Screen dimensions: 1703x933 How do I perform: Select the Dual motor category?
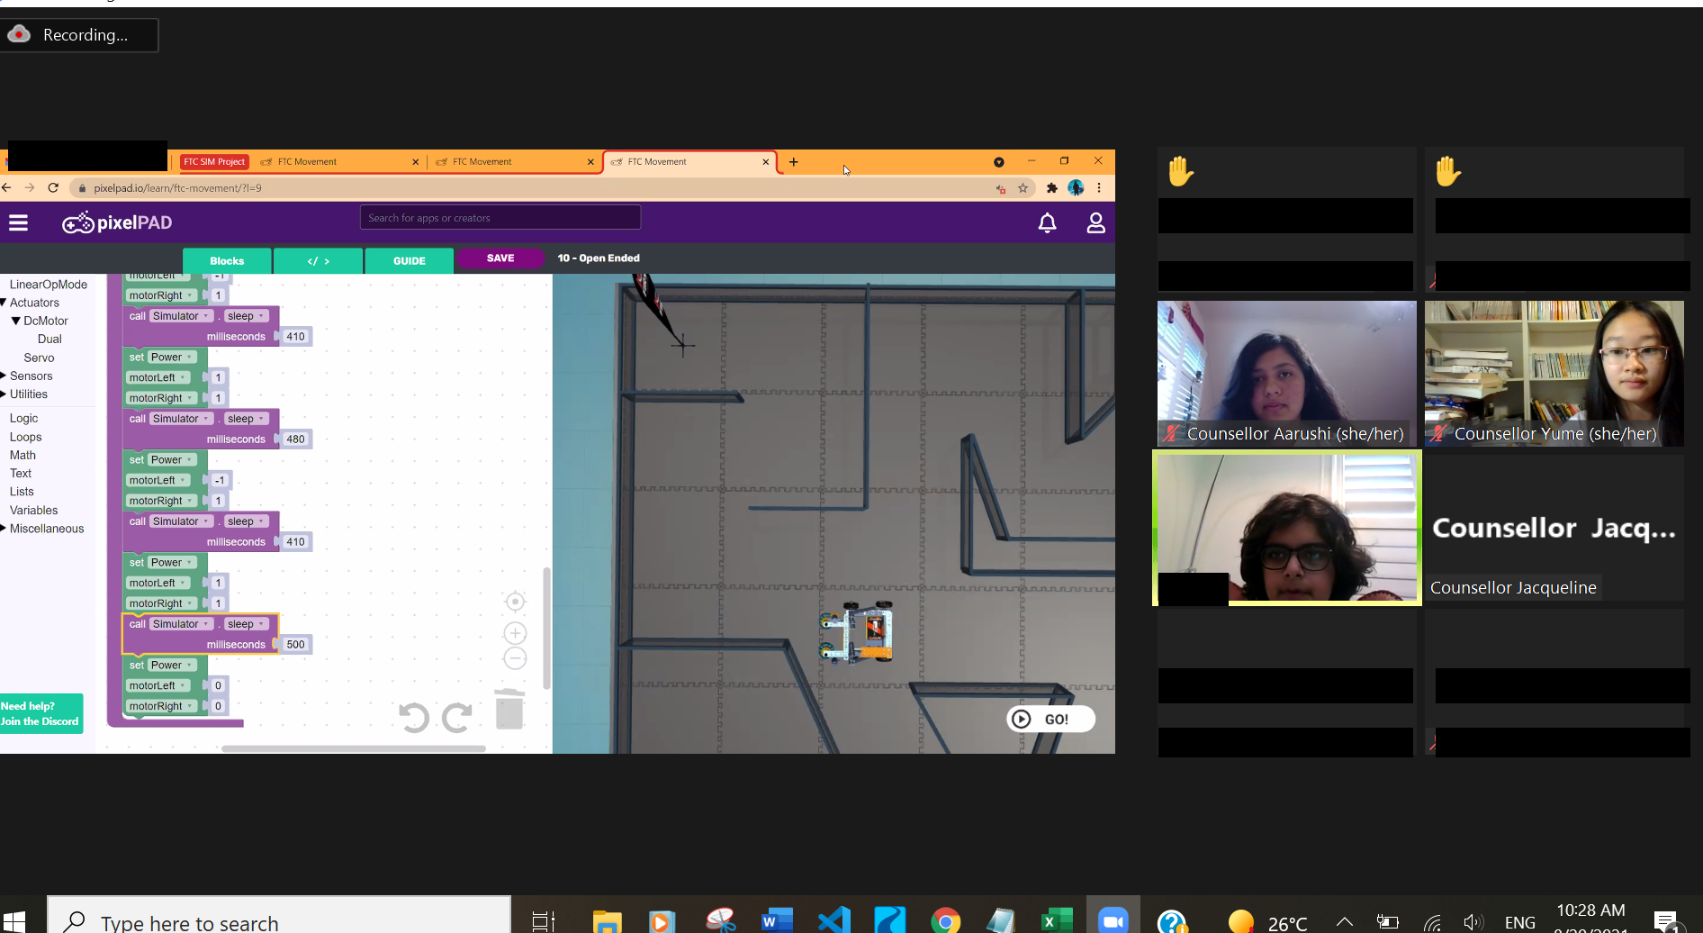(x=50, y=339)
